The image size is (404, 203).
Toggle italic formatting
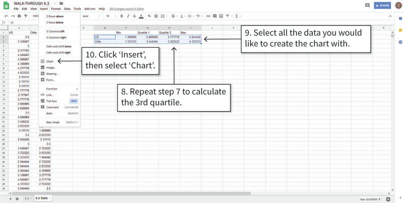tap(128, 16)
